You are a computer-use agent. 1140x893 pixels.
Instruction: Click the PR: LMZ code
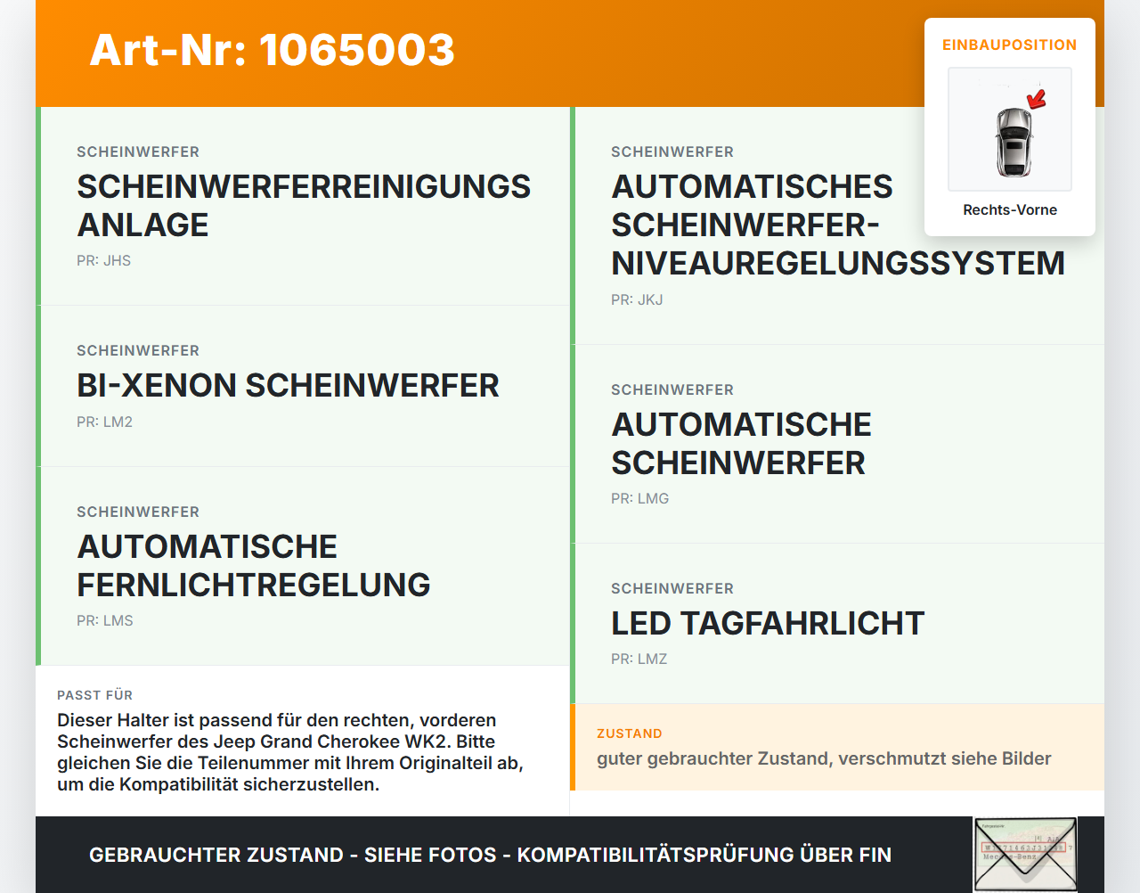tap(639, 659)
